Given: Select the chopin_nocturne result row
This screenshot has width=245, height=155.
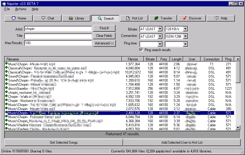Looking at the screenshot, I should [x=120, y=93].
